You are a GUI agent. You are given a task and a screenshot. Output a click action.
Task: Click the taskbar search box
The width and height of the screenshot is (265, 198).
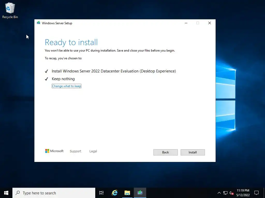pyautogui.click(x=54, y=193)
